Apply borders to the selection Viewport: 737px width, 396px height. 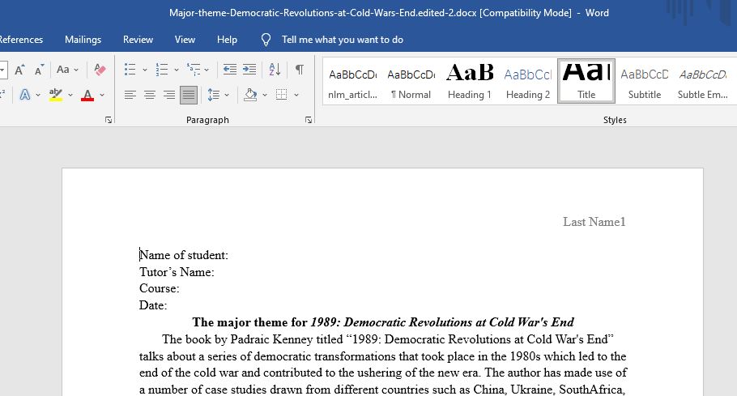tap(282, 95)
